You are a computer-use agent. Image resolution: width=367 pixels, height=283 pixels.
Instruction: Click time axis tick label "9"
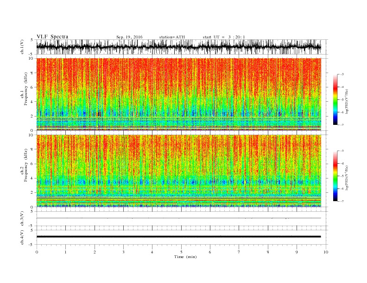pyautogui.click(x=297, y=252)
